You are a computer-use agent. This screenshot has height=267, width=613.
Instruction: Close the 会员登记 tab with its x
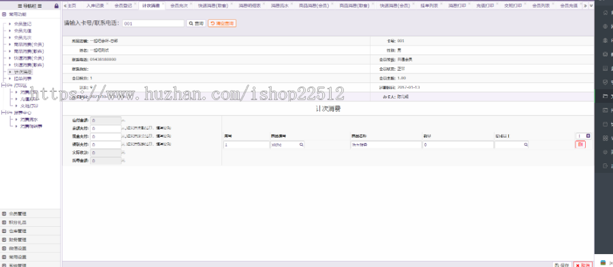click(136, 3)
